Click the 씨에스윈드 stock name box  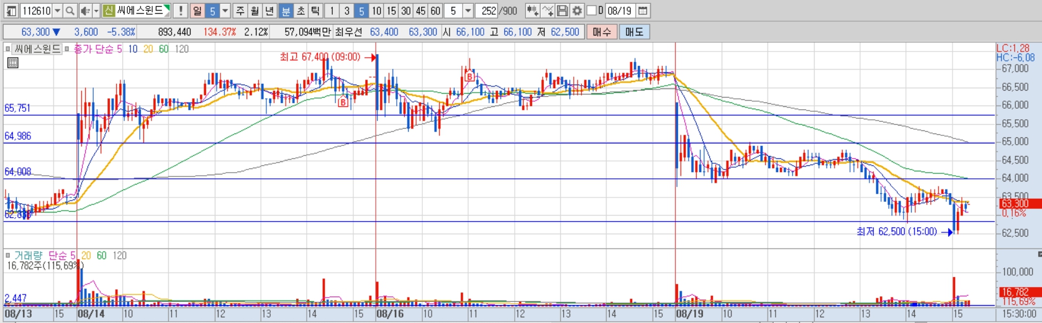(x=143, y=11)
